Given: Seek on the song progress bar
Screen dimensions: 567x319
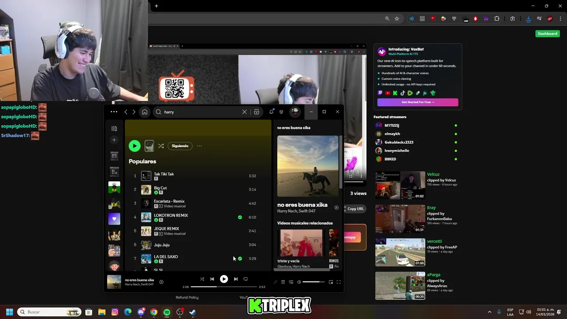Looking at the screenshot, I should (224, 287).
